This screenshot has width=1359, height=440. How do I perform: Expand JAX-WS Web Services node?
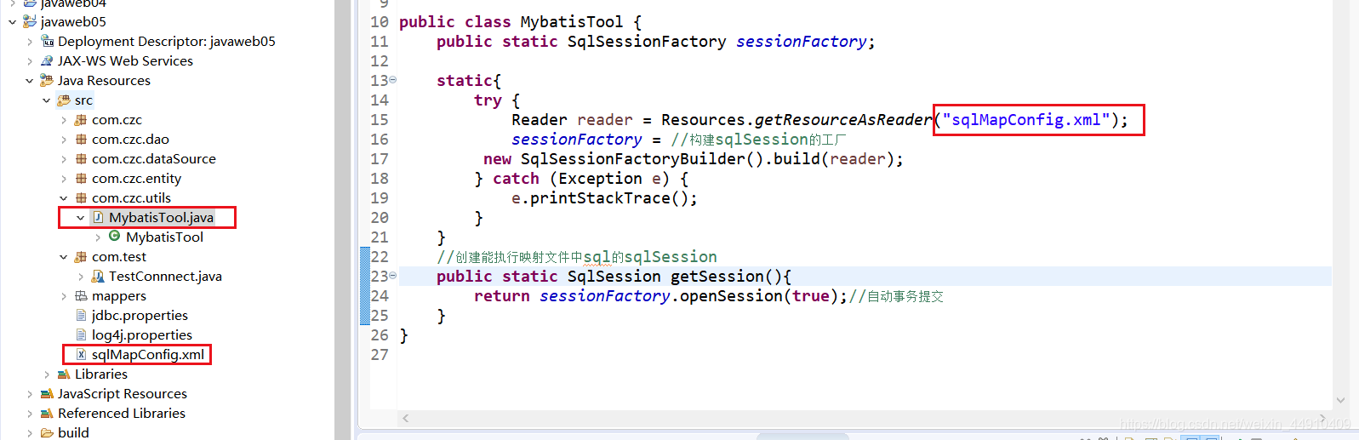[x=30, y=61]
